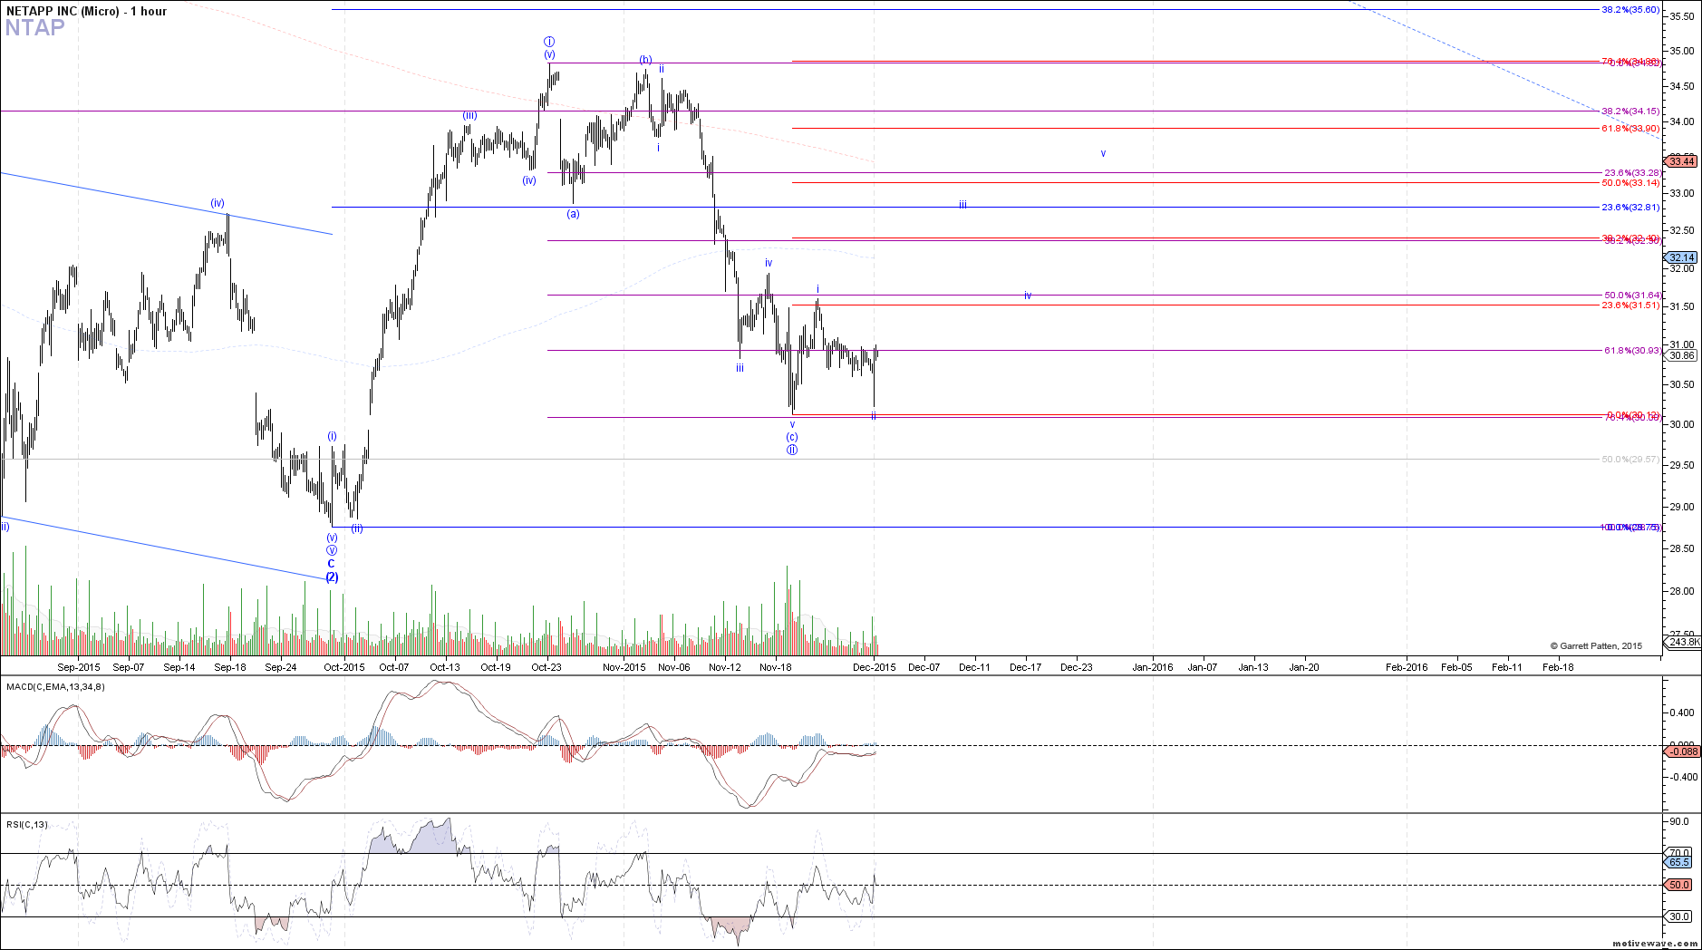Click the 32.50 price axis label

pyautogui.click(x=1682, y=230)
